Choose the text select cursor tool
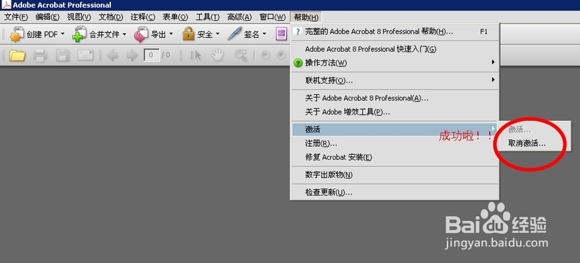Viewport: 580px width, 263px height. point(196,55)
